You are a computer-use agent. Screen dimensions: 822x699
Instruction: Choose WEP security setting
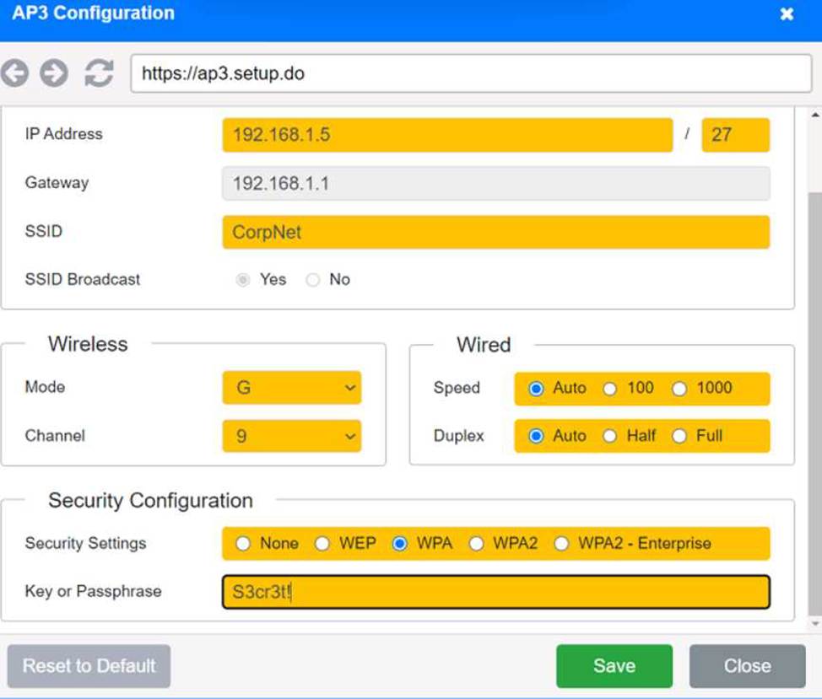pyautogui.click(x=322, y=544)
